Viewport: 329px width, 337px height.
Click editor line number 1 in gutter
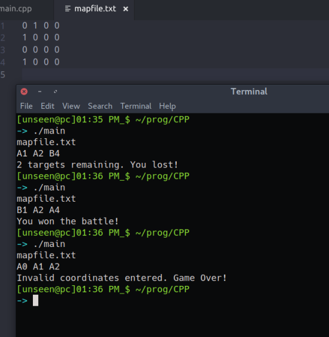pyautogui.click(x=2, y=26)
